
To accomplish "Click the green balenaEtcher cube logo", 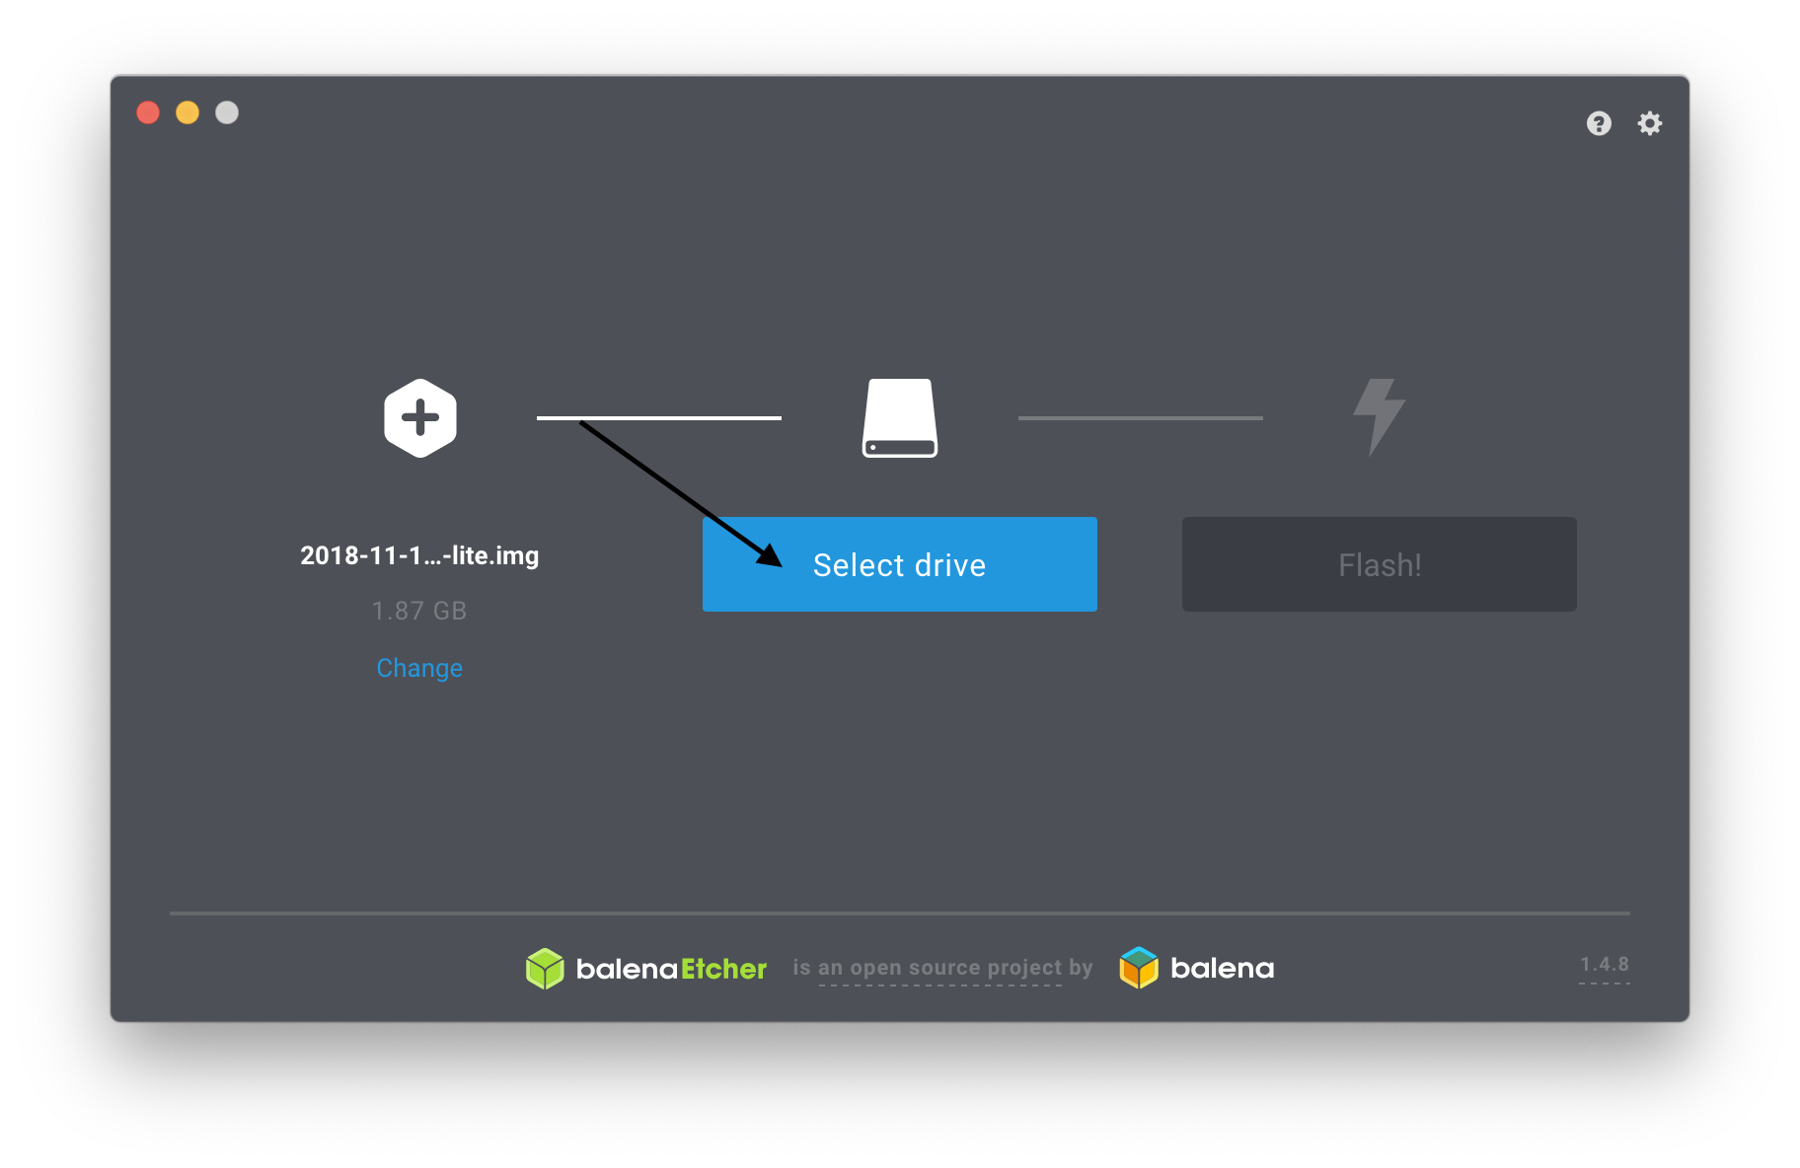I will [x=545, y=969].
